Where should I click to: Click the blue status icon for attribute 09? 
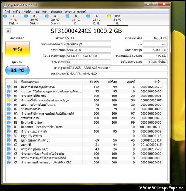click(x=9, y=109)
